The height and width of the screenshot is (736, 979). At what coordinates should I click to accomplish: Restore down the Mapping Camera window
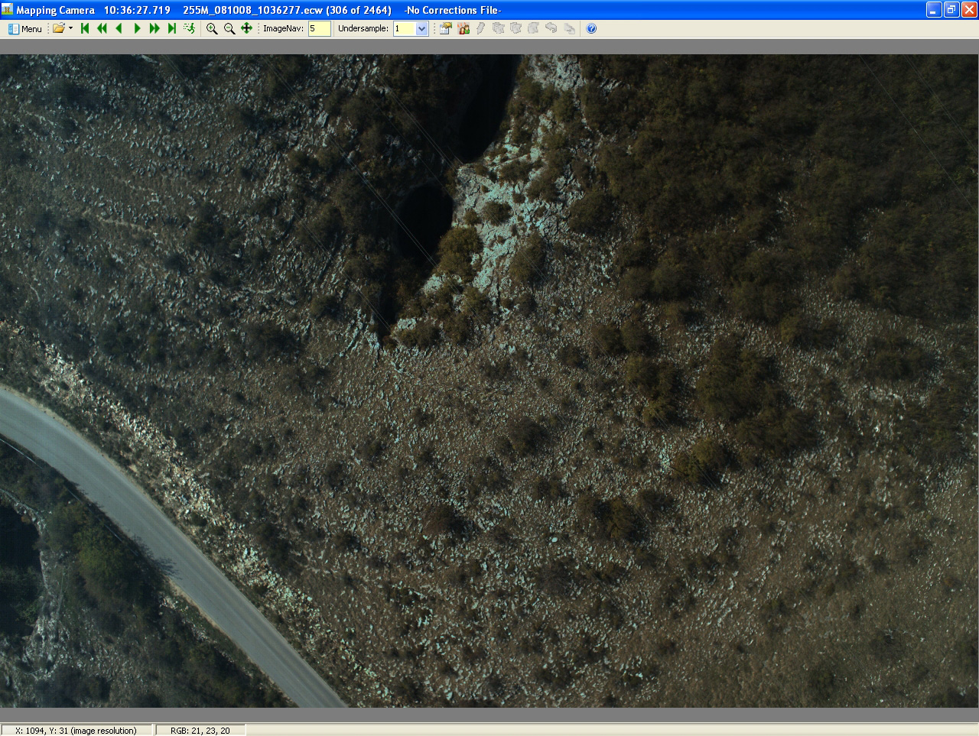pyautogui.click(x=951, y=10)
